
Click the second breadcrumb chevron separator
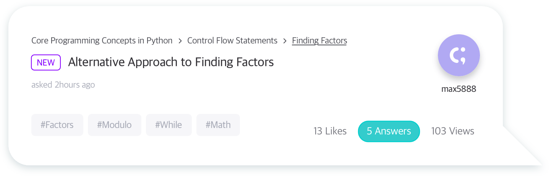coord(285,41)
